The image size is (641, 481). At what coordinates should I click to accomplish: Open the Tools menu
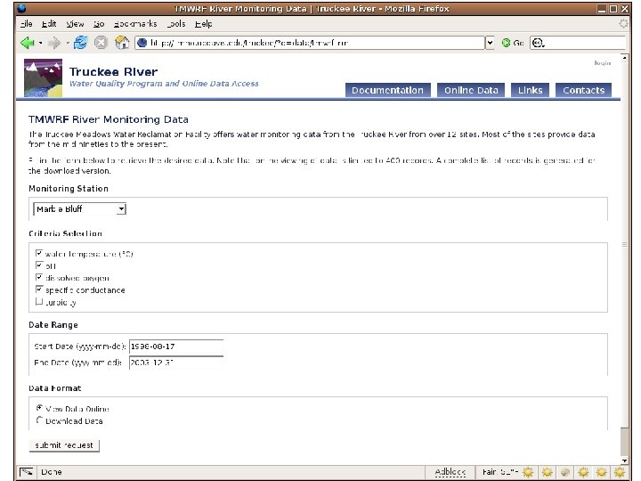pyautogui.click(x=176, y=24)
